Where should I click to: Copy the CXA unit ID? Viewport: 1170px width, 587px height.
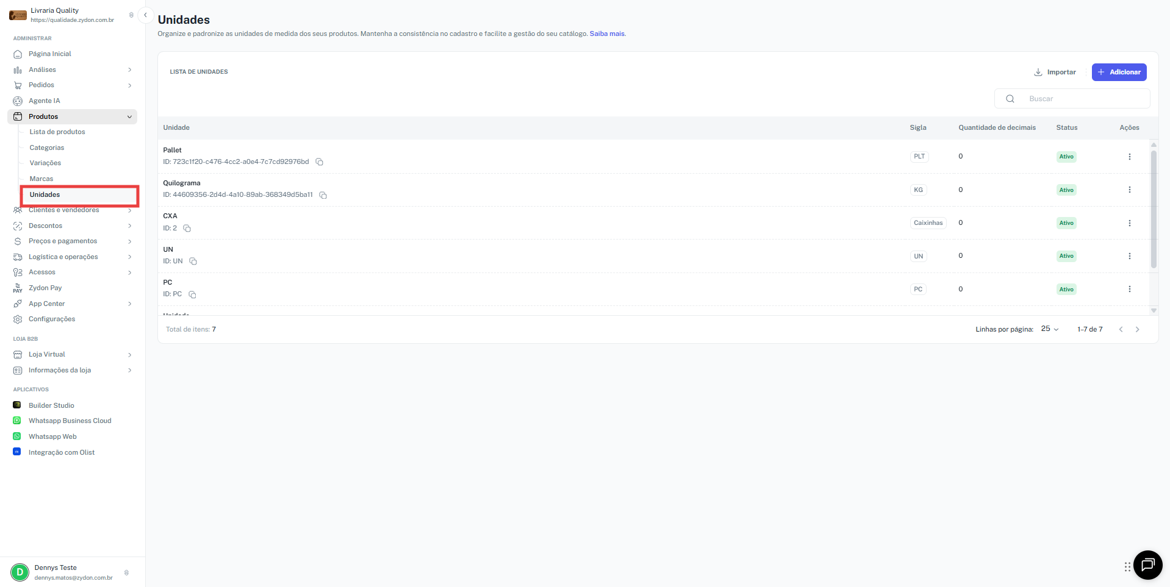(187, 229)
